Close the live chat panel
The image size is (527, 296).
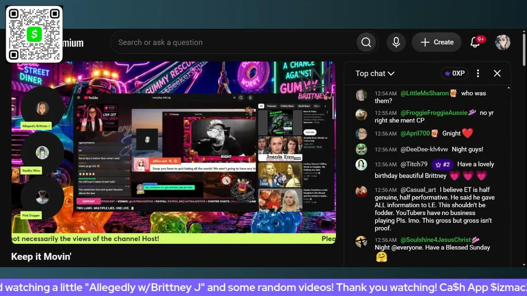(497, 74)
